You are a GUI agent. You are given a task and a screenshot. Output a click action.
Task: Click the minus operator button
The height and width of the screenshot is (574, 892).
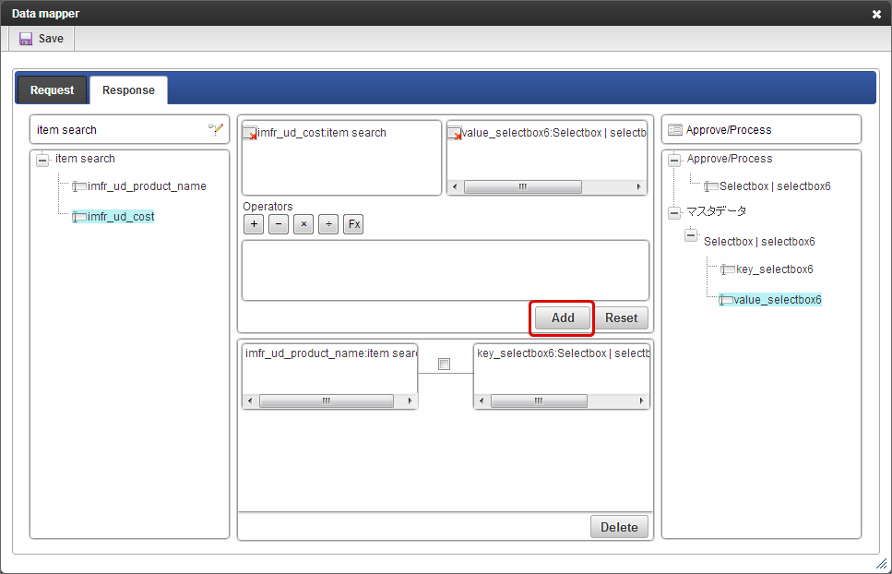tap(279, 224)
